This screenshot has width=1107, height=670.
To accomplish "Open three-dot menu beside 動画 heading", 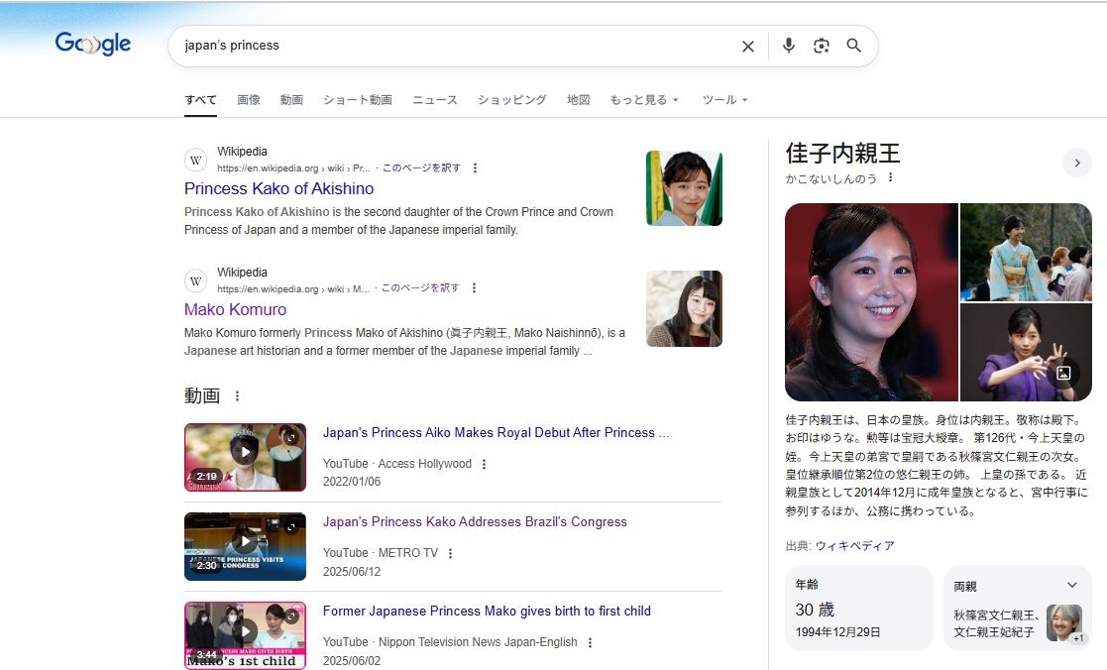I will tap(237, 396).
